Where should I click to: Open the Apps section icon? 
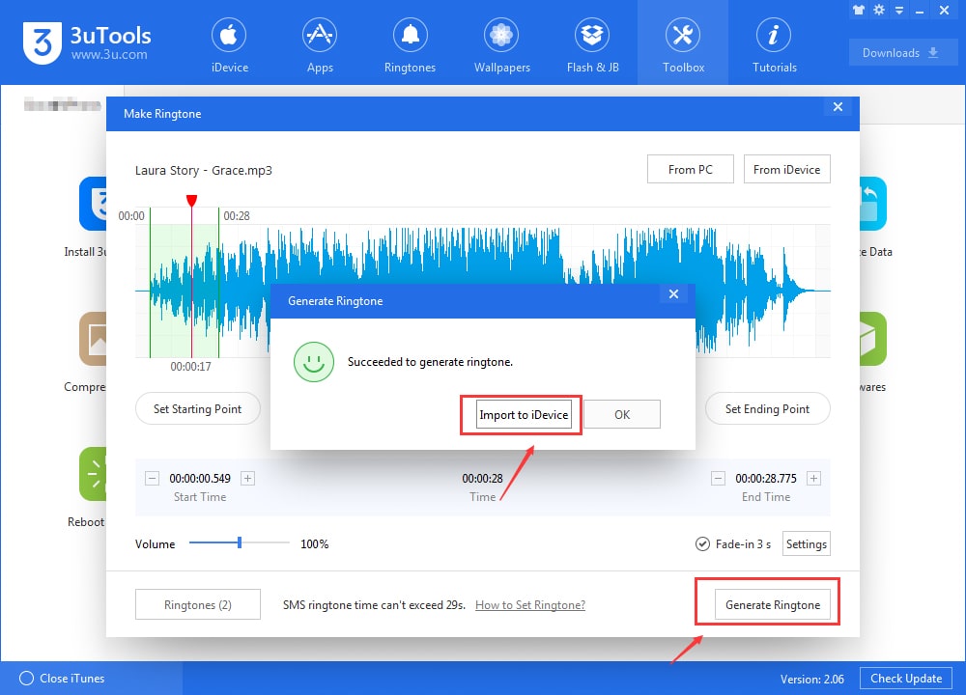[x=320, y=37]
